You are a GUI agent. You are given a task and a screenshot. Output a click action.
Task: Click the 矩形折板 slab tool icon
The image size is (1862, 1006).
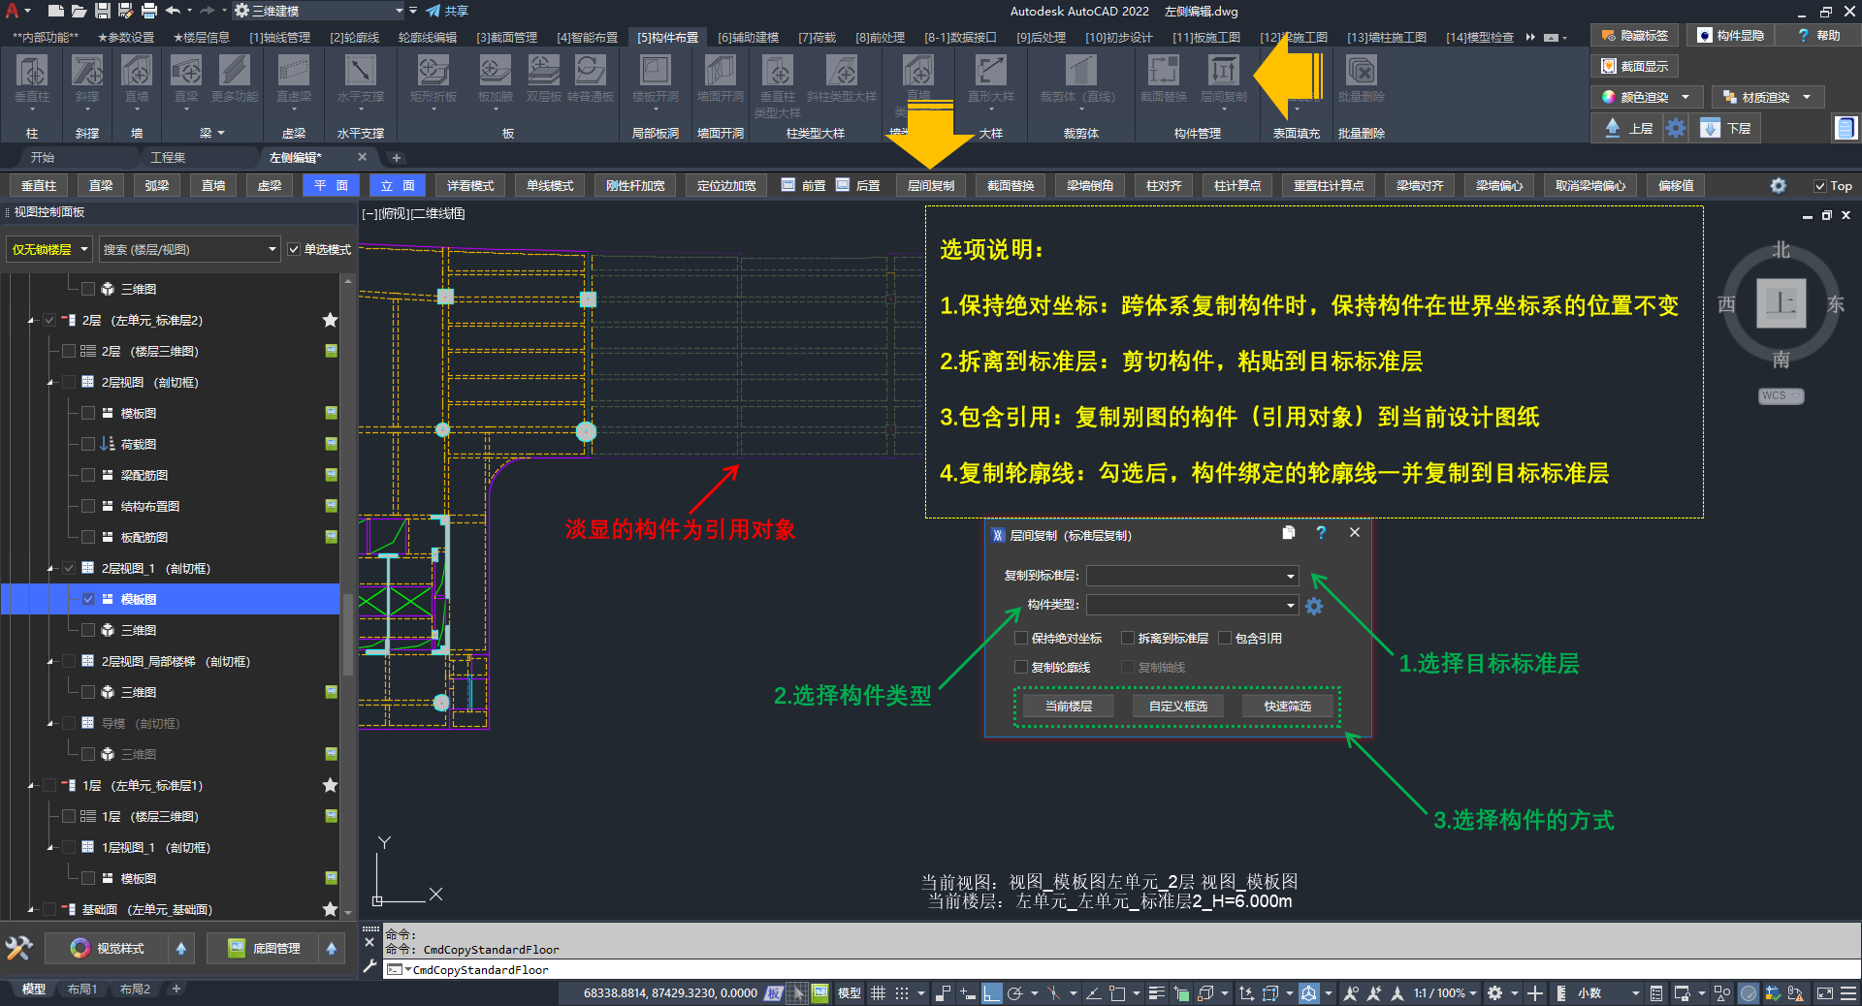click(x=433, y=73)
